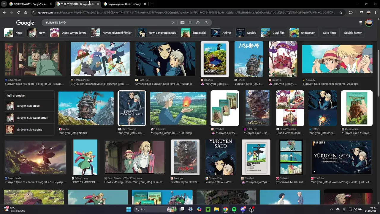Open Spotify from the taskbar

click(234, 209)
